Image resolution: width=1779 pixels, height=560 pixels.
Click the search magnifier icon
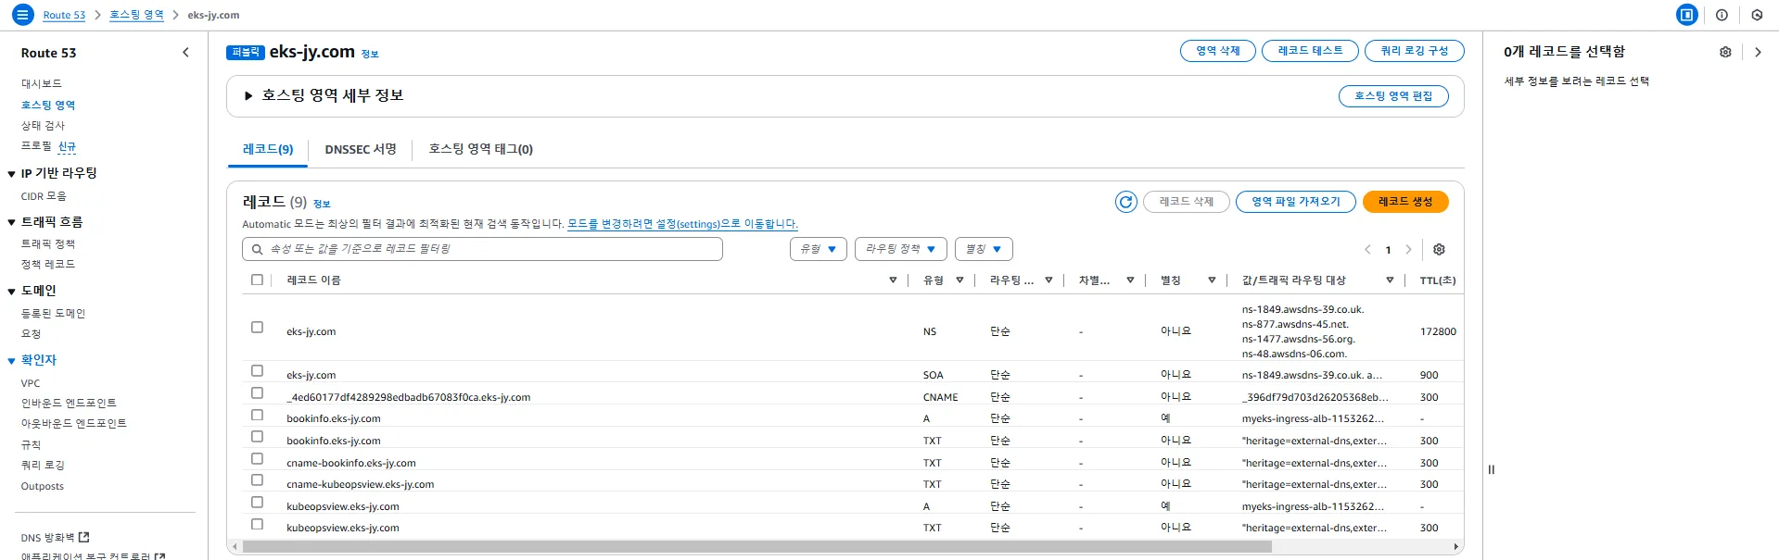[257, 250]
